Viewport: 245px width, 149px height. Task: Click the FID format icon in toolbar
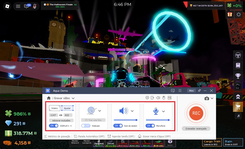point(170,98)
